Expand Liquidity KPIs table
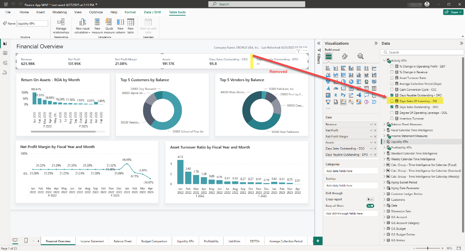This screenshot has width=465, height=251. pos(384,142)
